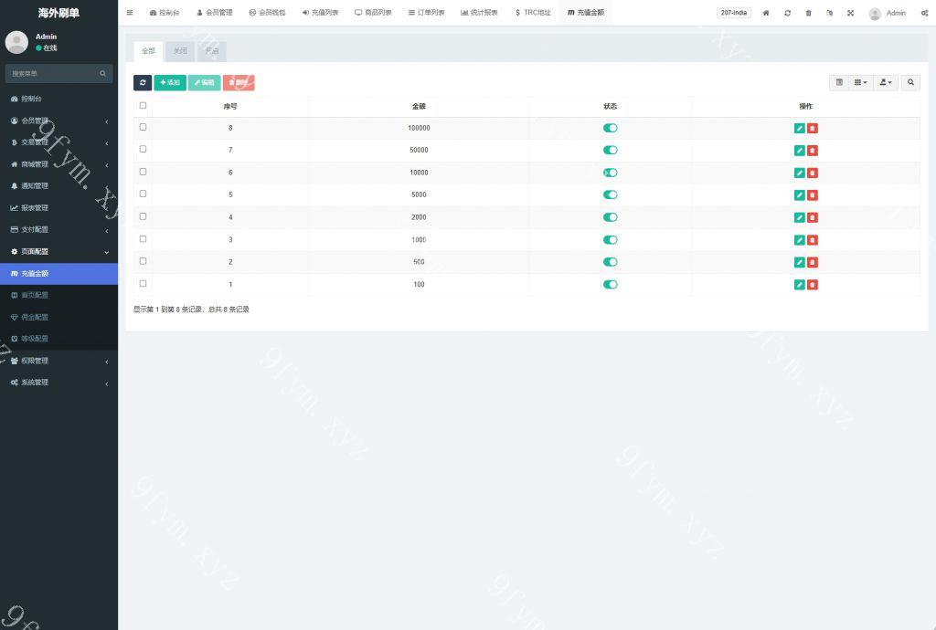Toggle status switch for amount 50000
936x630 pixels.
pos(610,151)
